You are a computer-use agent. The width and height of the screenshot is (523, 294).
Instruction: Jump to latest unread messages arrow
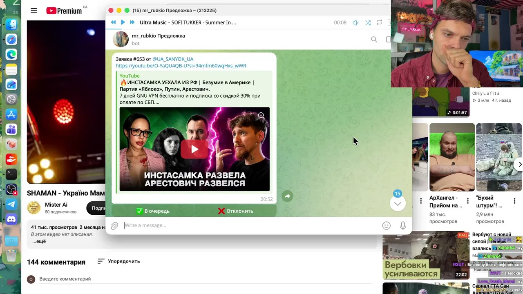[398, 203]
